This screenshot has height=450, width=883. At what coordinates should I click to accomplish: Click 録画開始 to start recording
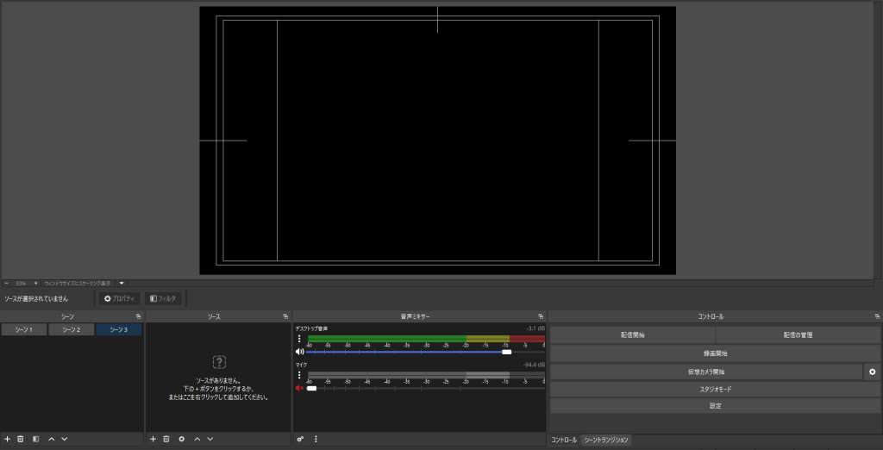[715, 353]
